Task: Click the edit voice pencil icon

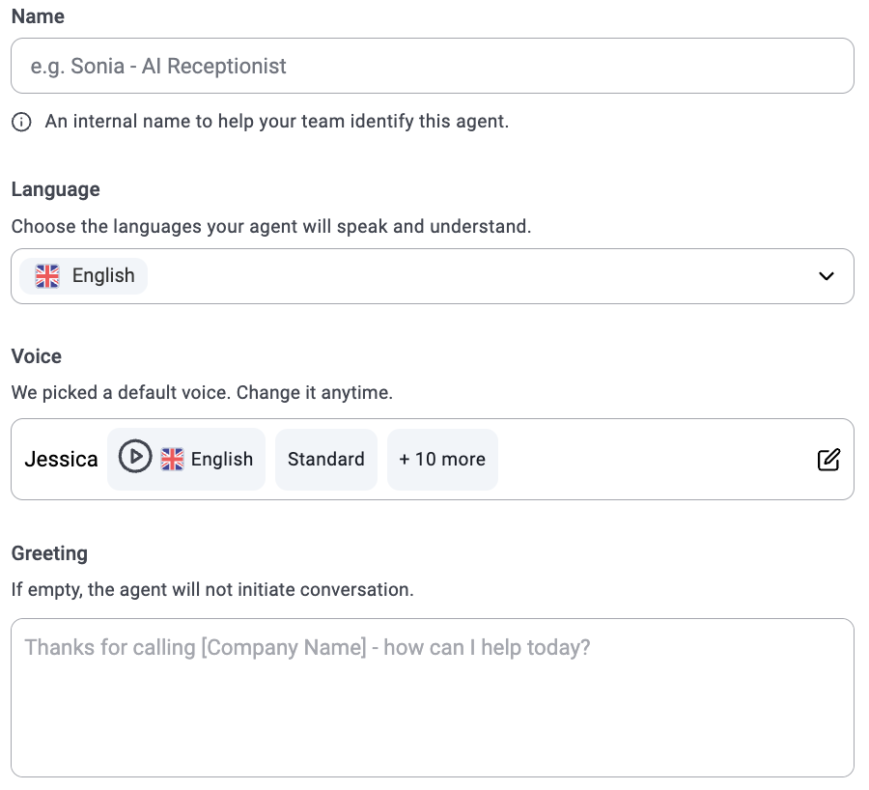Action: coord(828,460)
